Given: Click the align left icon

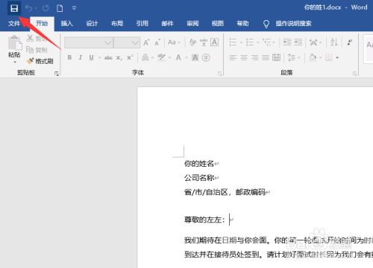Looking at the screenshot, I should point(233,58).
